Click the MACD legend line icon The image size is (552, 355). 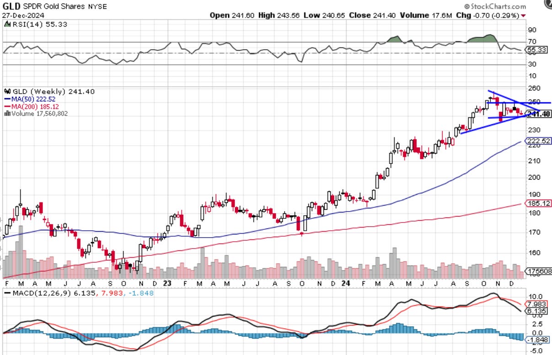coord(7,292)
